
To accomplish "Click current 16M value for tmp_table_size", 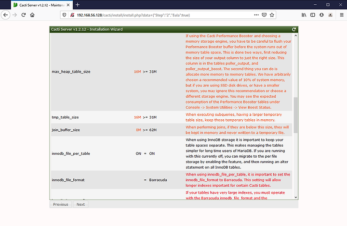I will pos(137,117).
